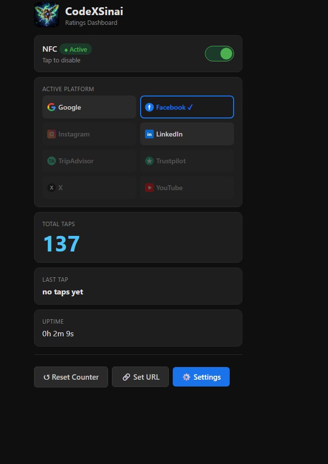
Task: Click the 'no taps yet' text
Action: 63,292
